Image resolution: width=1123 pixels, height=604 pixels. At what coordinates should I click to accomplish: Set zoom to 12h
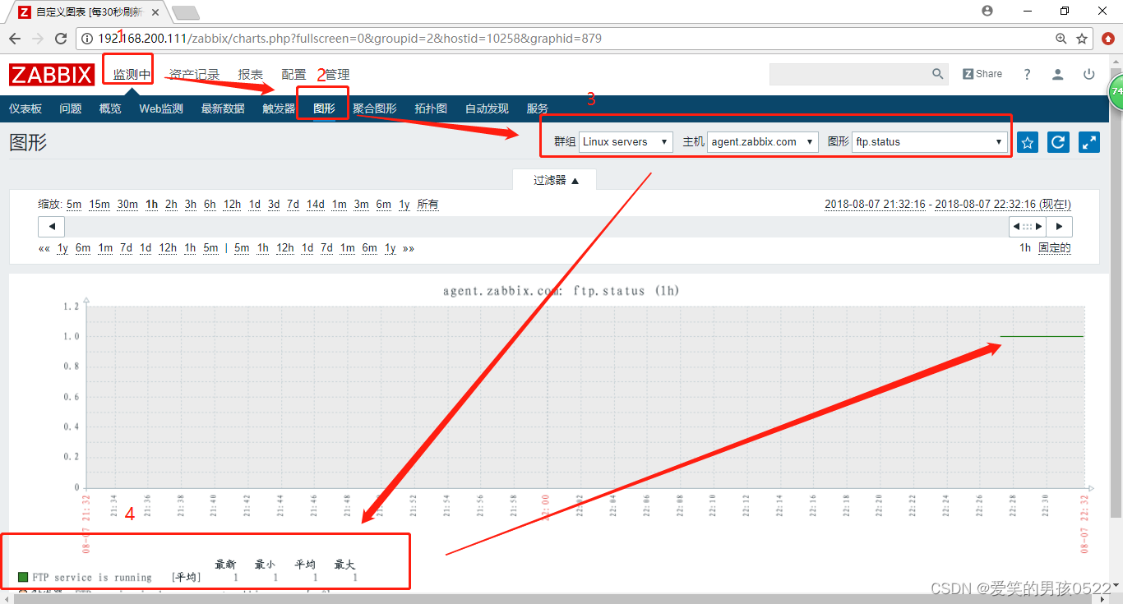232,205
